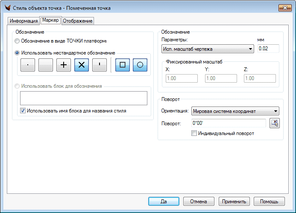Screen dimensions: 296x213
Task: Select the dot marker symbol
Action: click(28, 65)
